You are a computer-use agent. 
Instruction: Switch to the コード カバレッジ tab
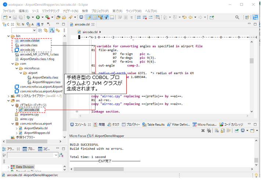pyautogui.click(x=231, y=125)
